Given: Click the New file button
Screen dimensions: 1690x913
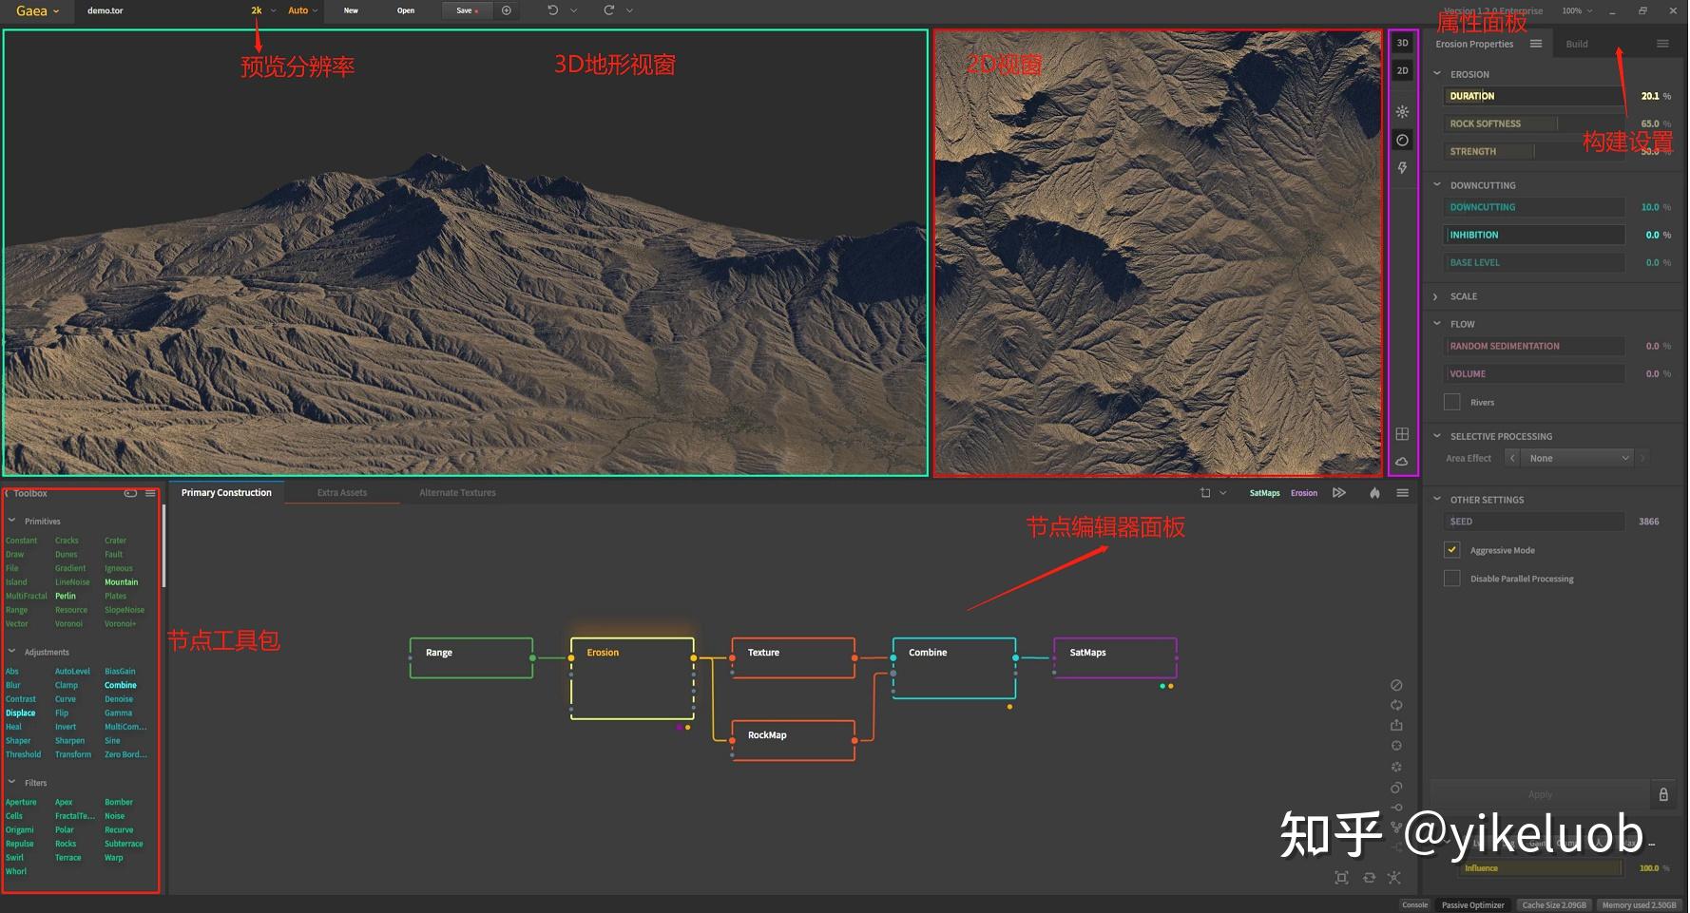Looking at the screenshot, I should coord(351,10).
